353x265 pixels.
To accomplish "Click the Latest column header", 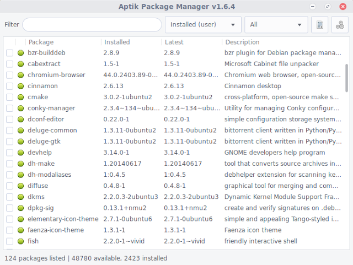I will coord(191,42).
